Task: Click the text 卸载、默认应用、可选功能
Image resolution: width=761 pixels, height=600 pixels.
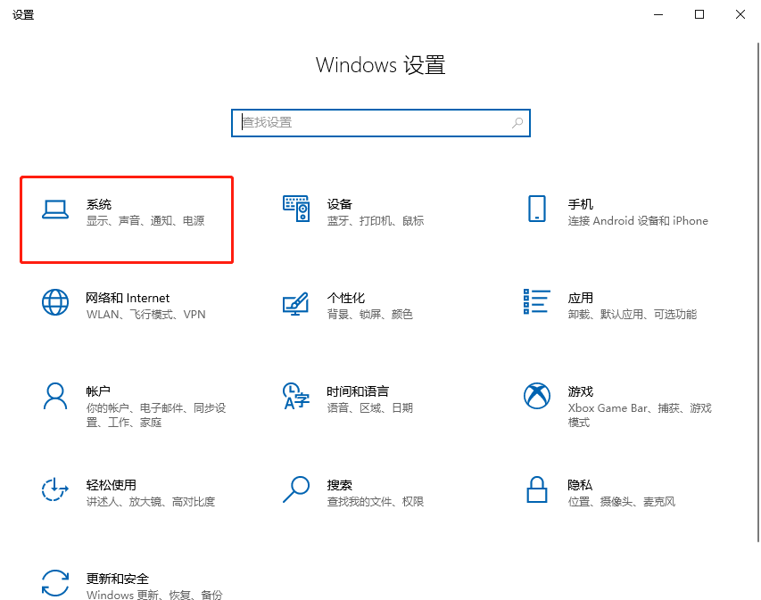Action: 632,315
